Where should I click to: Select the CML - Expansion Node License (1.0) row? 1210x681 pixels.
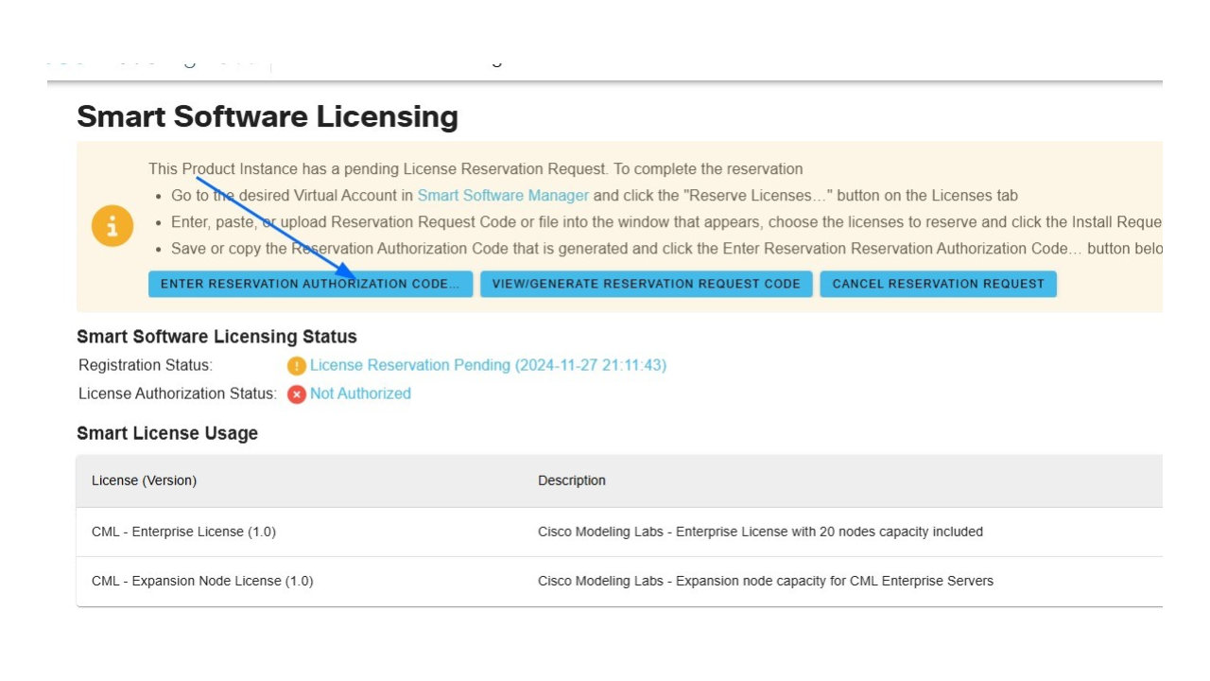(x=202, y=581)
